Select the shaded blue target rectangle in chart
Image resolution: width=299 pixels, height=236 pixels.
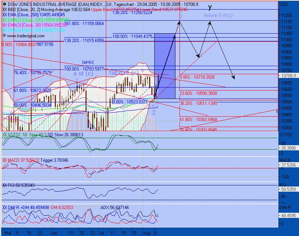pyautogui.click(x=165, y=66)
